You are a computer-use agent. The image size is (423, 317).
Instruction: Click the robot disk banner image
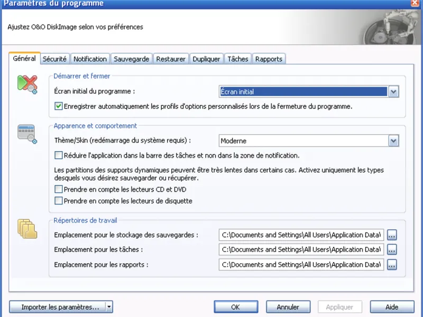pos(391,27)
